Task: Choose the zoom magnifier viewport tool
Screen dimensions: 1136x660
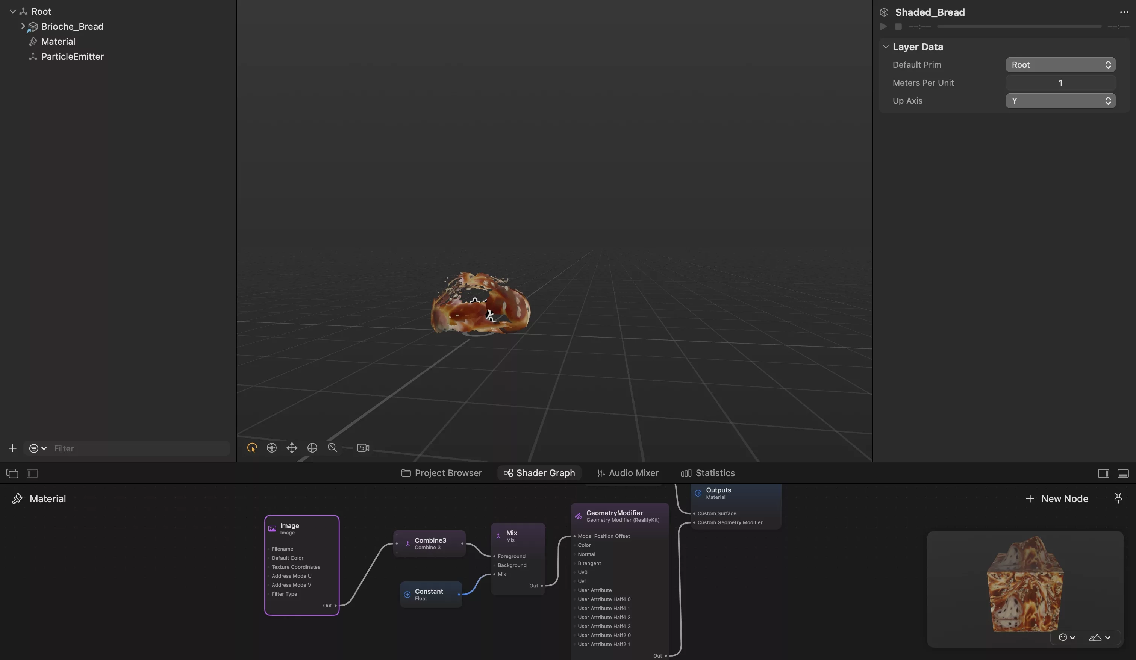Action: tap(332, 448)
